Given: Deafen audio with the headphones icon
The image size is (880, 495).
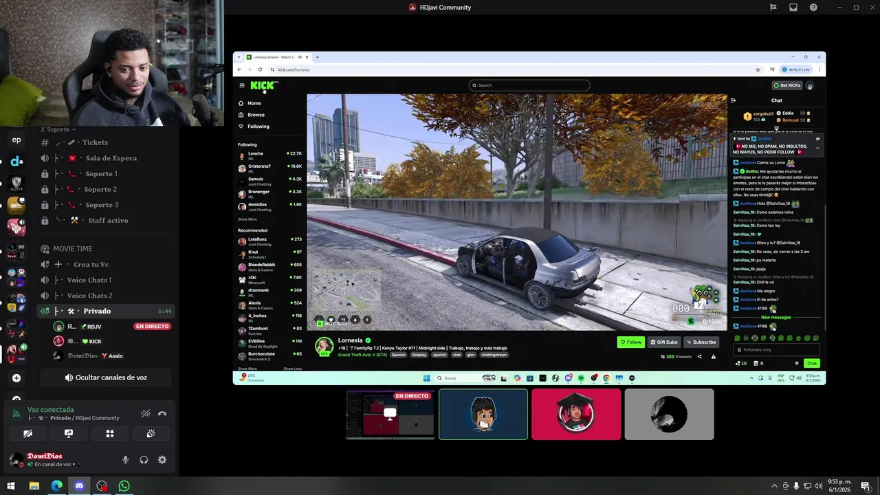Looking at the screenshot, I should pos(144,460).
